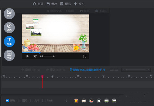The image size is (154, 106).
Task: Click 预览 (Preview) in the top bar
Action: pyautogui.click(x=65, y=4)
